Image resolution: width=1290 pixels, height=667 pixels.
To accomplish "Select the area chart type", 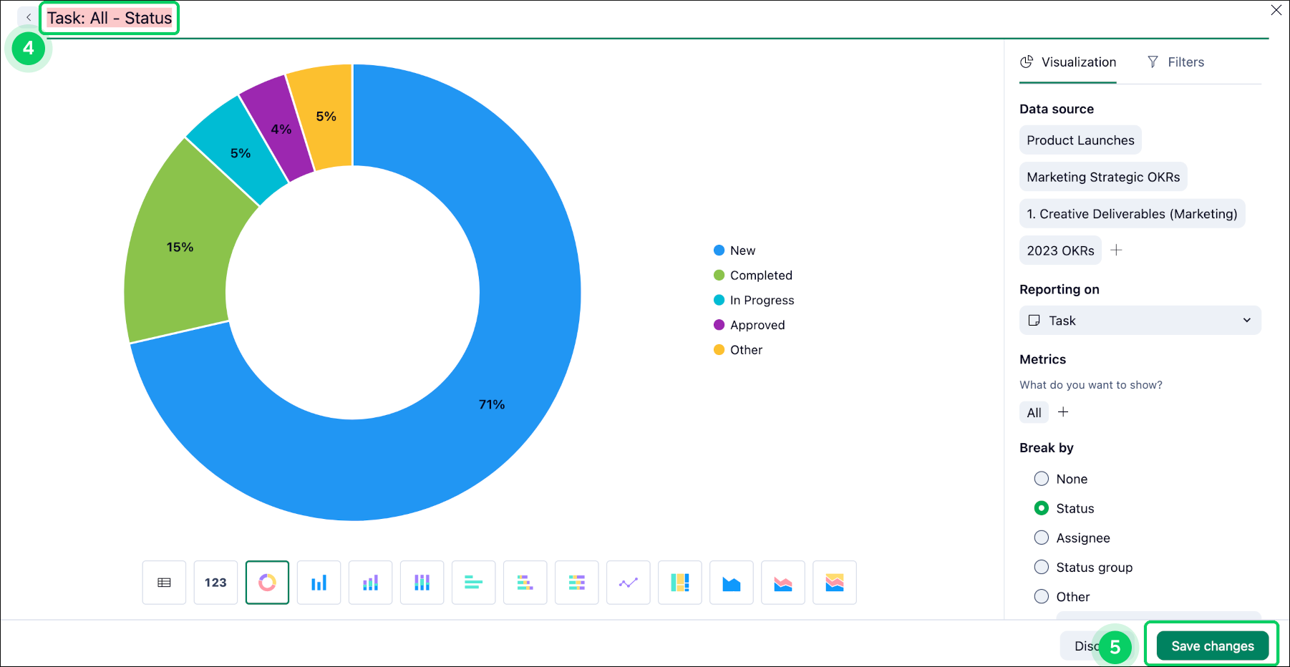I will (x=731, y=583).
